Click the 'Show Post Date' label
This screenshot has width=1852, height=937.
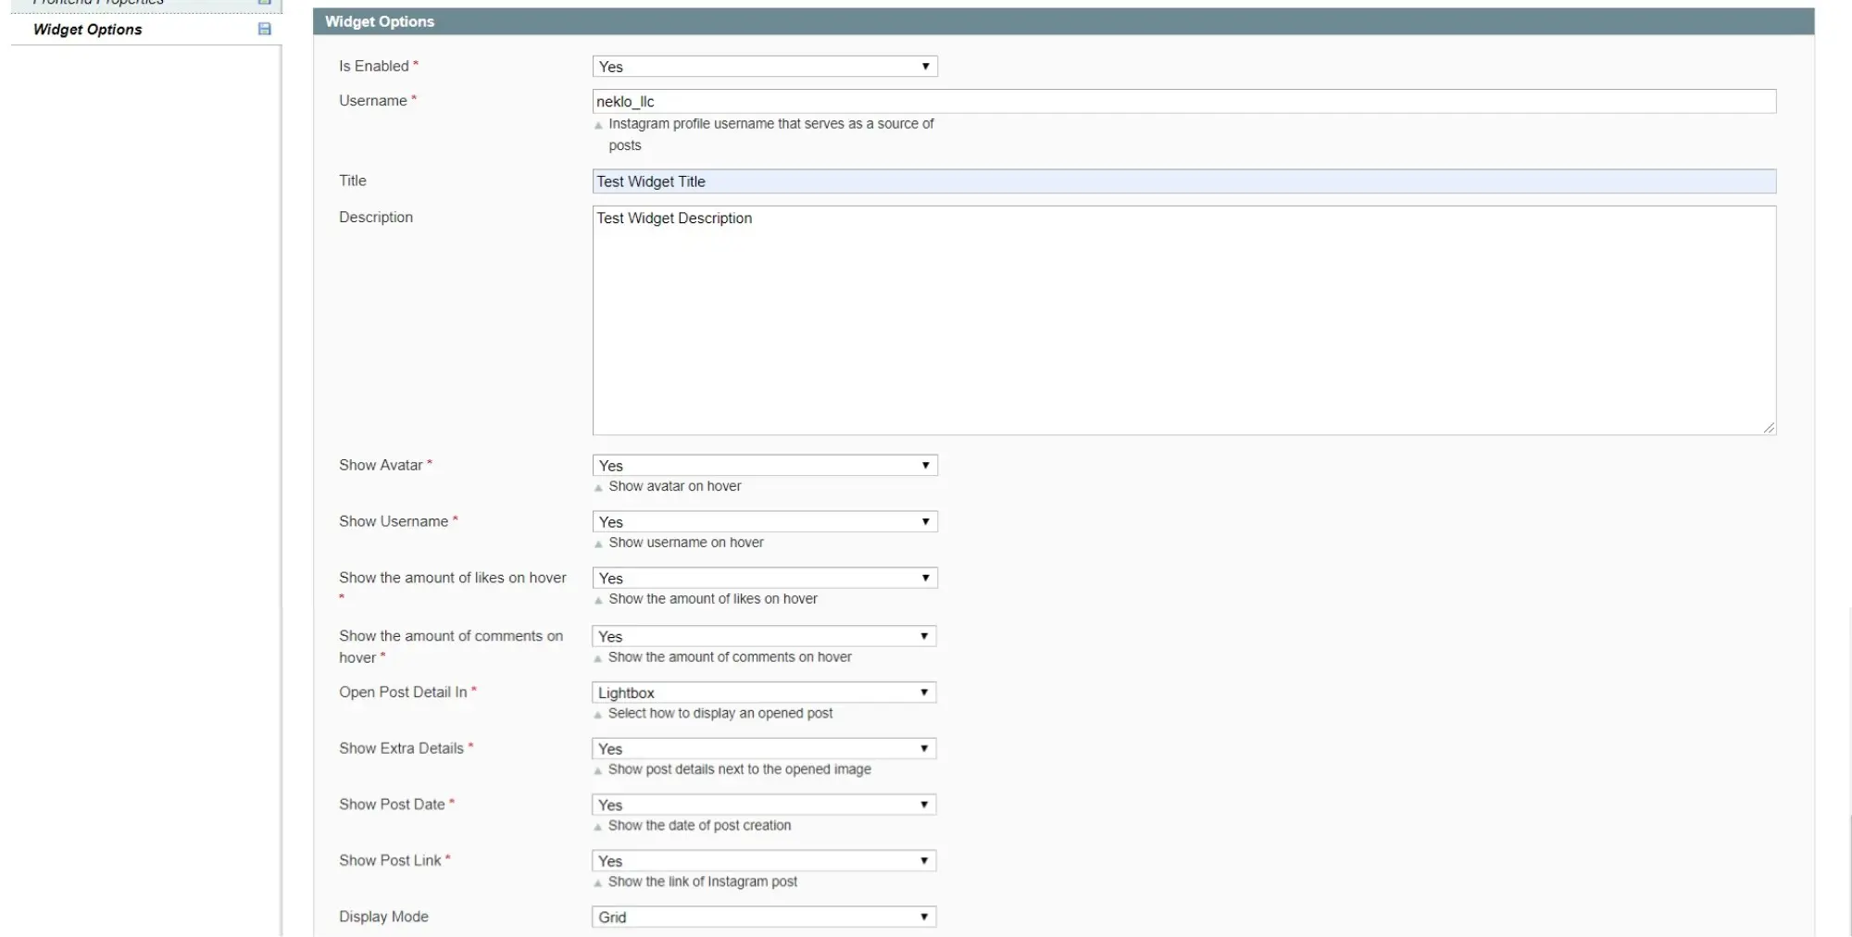click(392, 806)
